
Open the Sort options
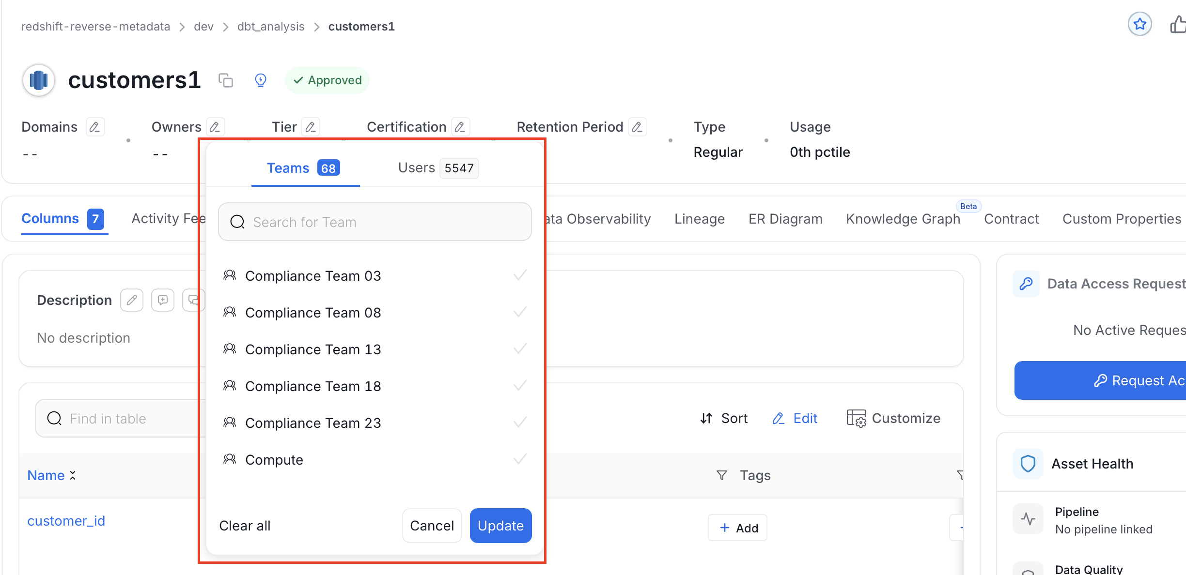724,418
